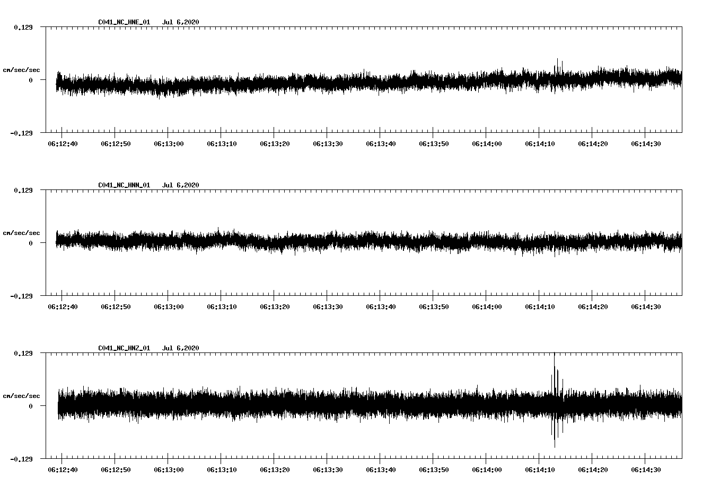Click the -0.129 lower limit on the HNE axis
720x489 pixels.
coord(22,133)
